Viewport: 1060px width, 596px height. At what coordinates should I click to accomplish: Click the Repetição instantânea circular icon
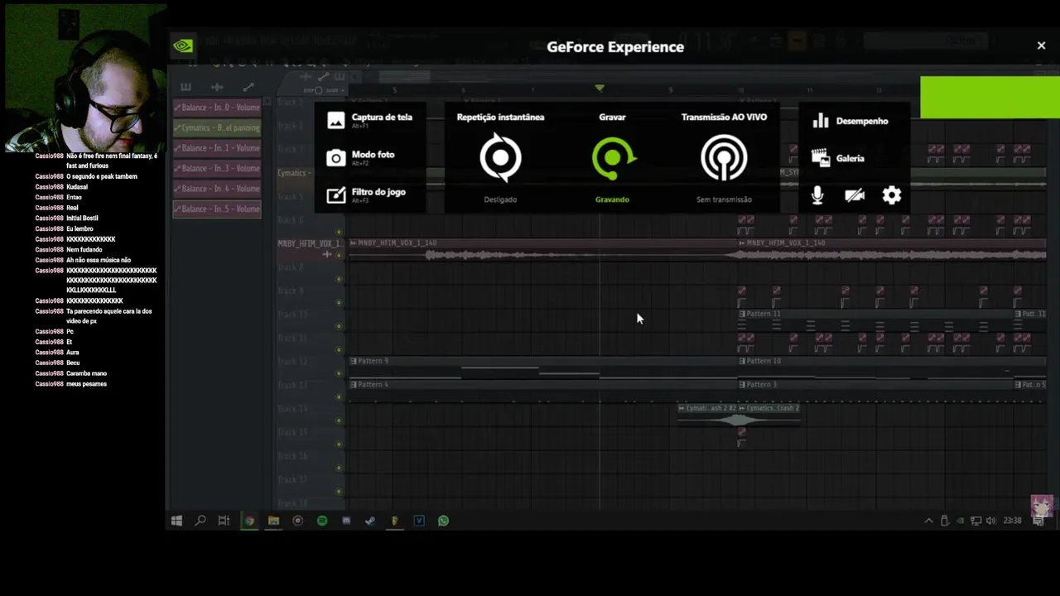coord(500,157)
